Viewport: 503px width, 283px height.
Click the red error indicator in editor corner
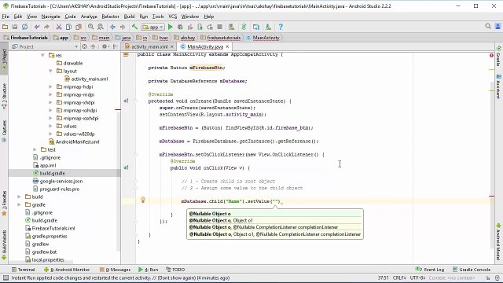[491, 56]
